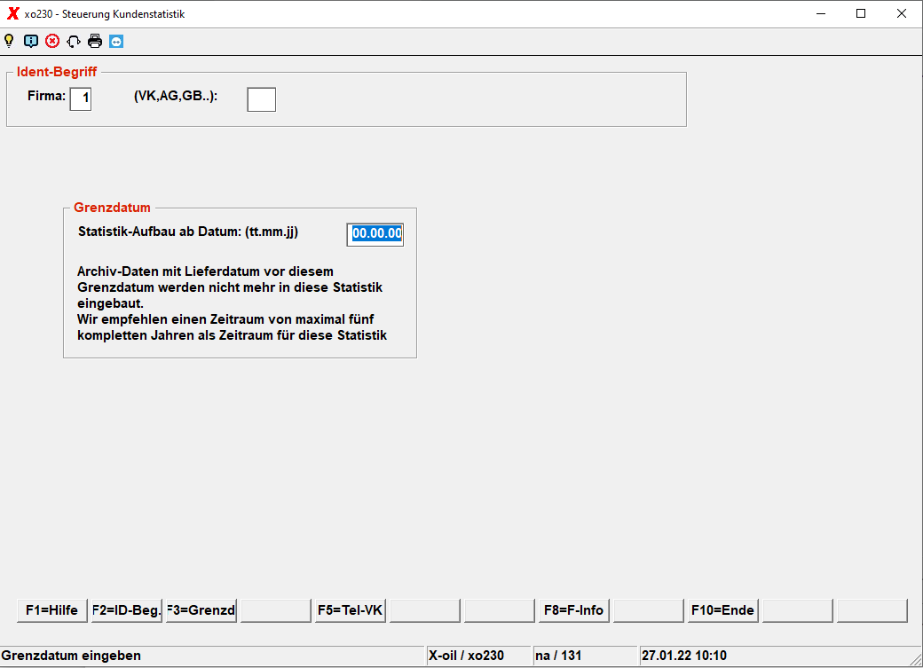The height and width of the screenshot is (668, 923).
Task: Click the red circled X cancel icon
Action: [x=52, y=41]
